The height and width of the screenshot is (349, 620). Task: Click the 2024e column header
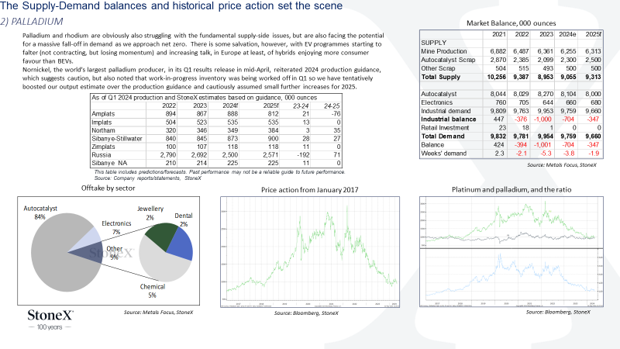[567, 34]
